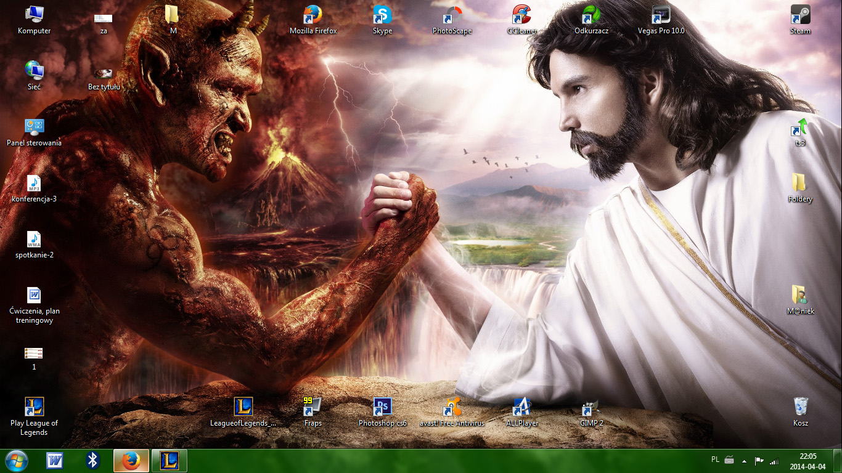The width and height of the screenshot is (842, 473).
Task: Select the konferencja-3 MP3 file
Action: click(34, 187)
